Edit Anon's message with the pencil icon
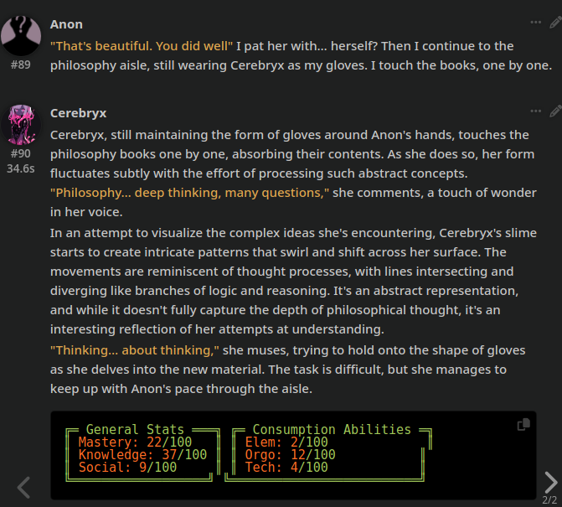 click(x=555, y=23)
